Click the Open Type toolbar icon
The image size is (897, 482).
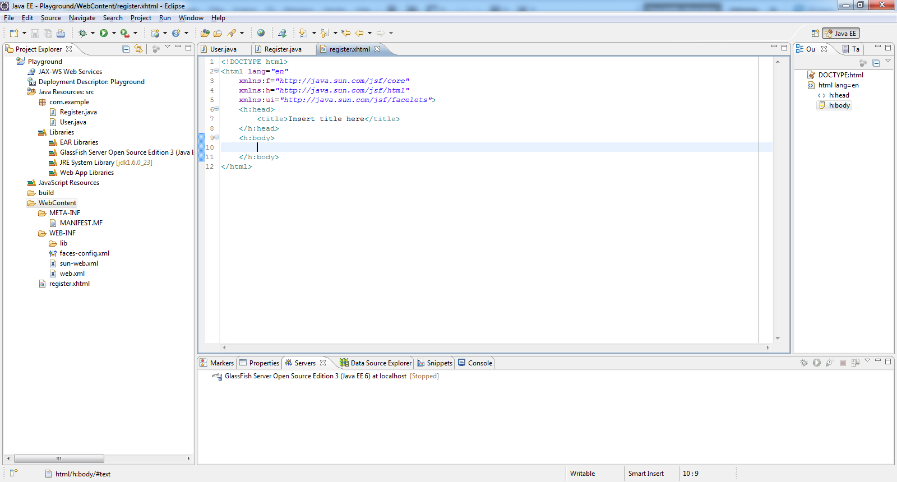tap(205, 33)
